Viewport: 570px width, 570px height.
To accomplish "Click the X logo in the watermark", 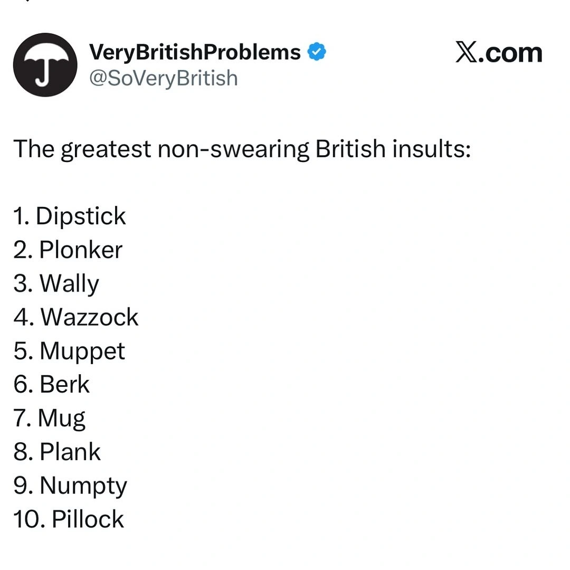I will (x=466, y=53).
